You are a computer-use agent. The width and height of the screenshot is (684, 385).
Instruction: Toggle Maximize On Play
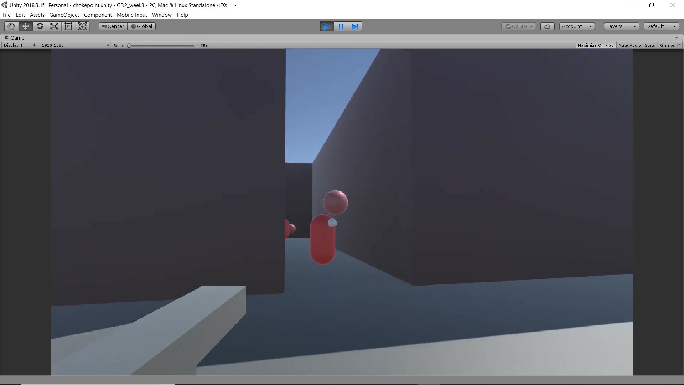pos(595,45)
